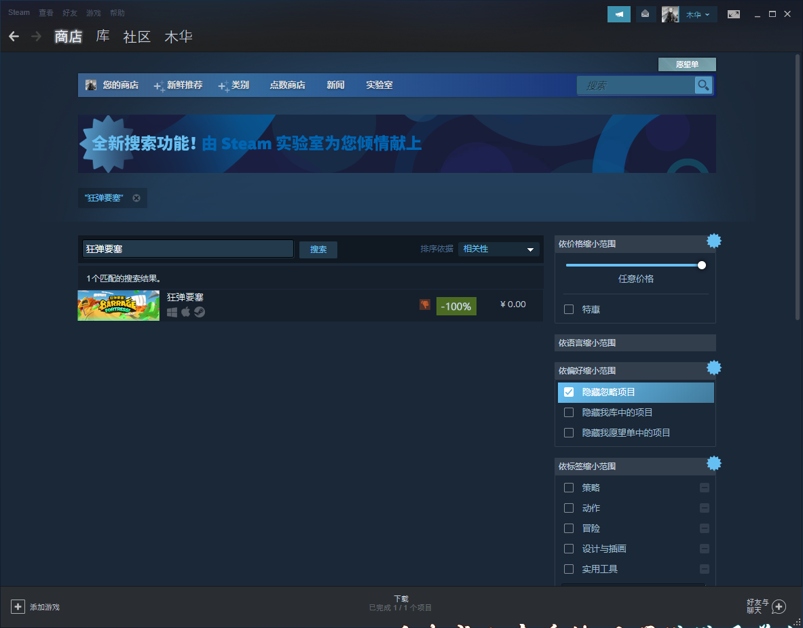Open the 游戏 menu
Viewport: 803px width, 628px height.
[93, 13]
